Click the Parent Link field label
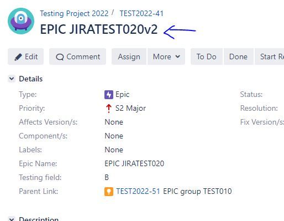The height and width of the screenshot is (221, 284). coord(39,191)
